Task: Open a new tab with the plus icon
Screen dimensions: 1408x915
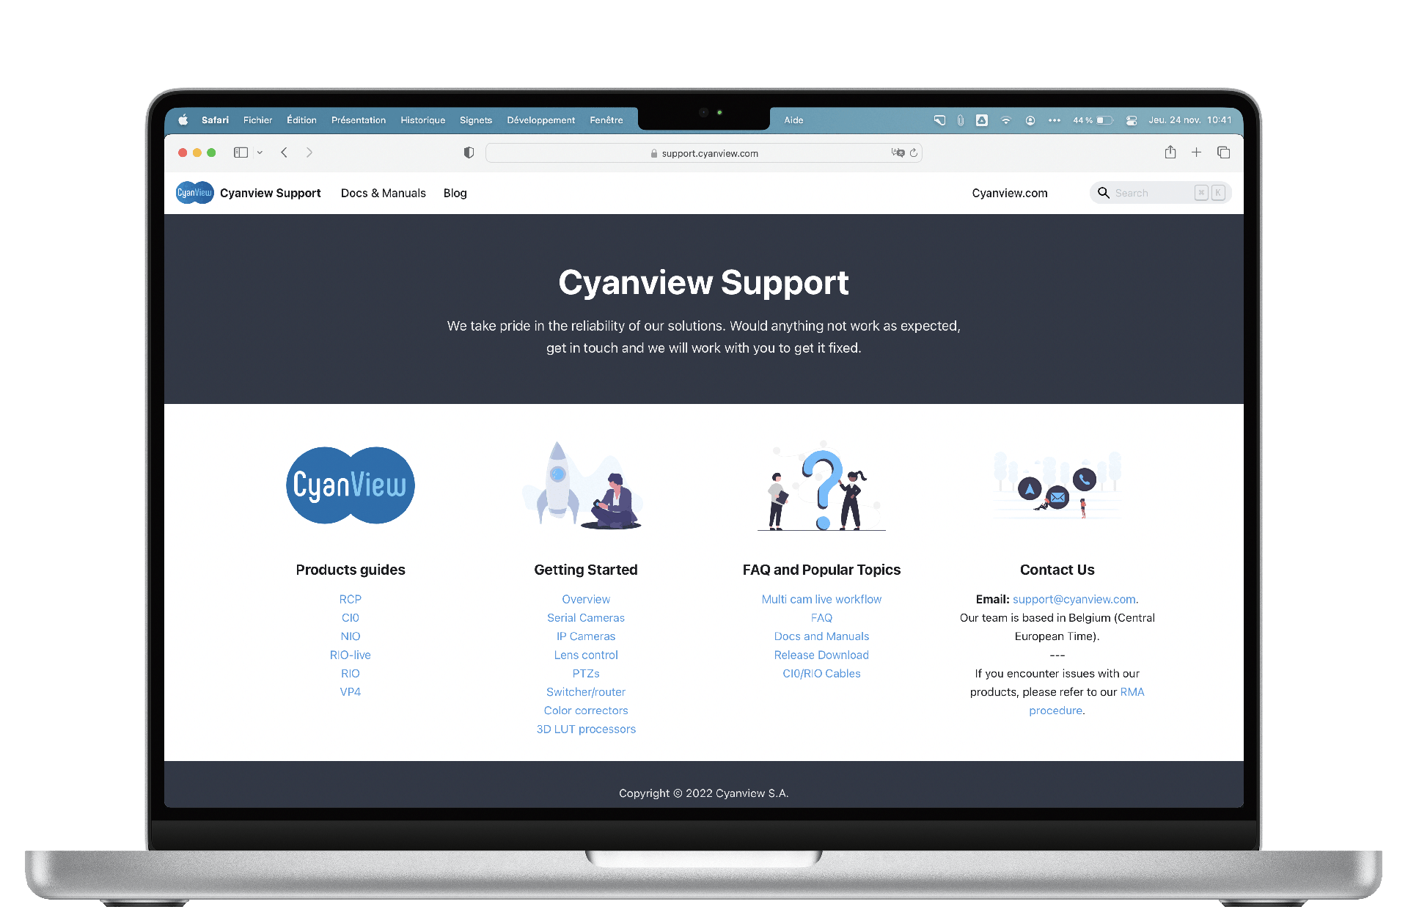Action: (x=1197, y=152)
